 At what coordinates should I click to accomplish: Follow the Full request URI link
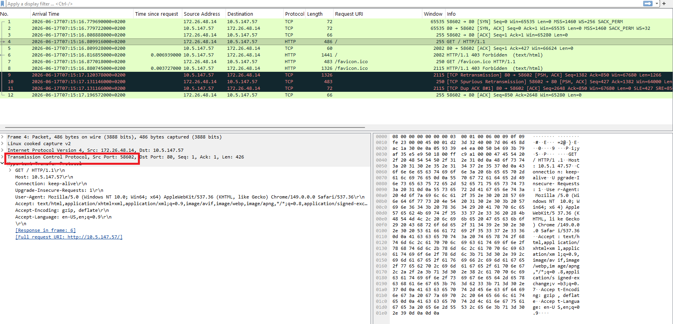click(69, 237)
